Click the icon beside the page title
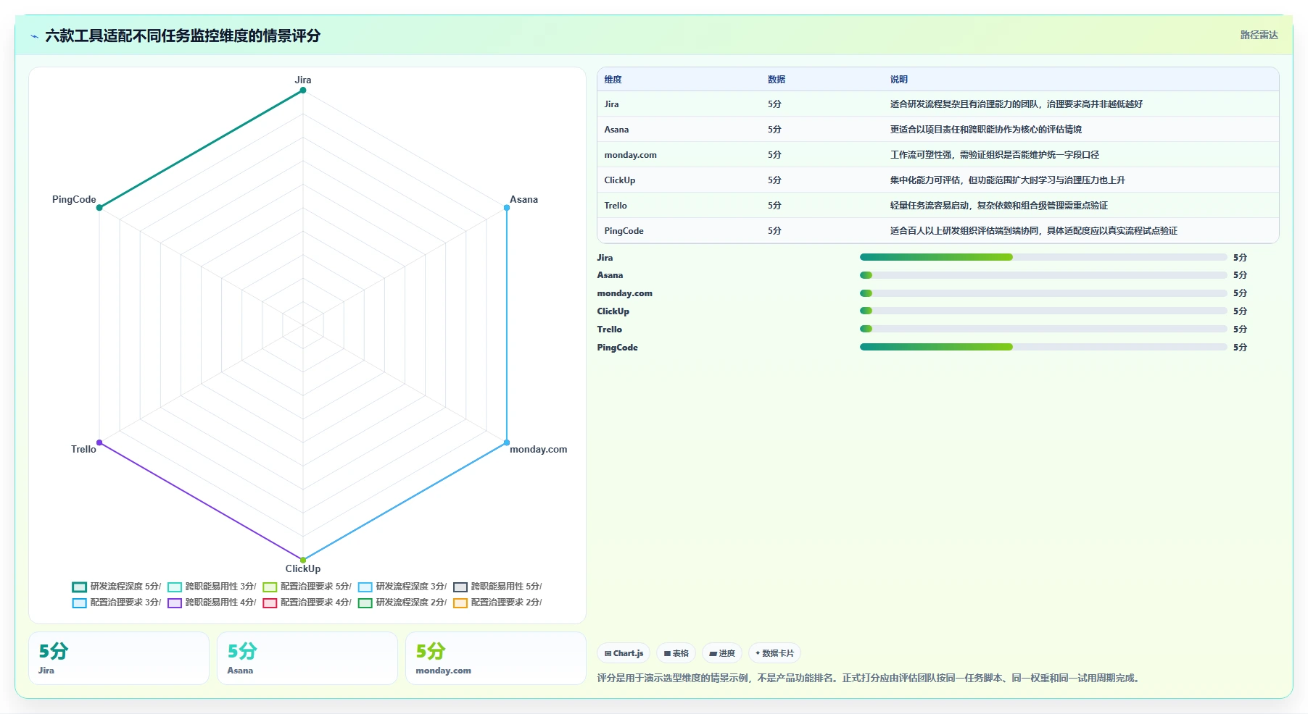1308x714 pixels. pos(34,36)
